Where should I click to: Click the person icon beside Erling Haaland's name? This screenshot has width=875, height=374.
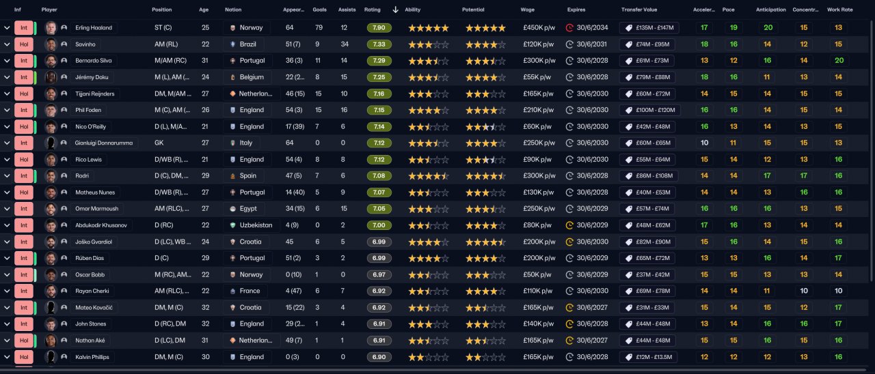coord(64,28)
